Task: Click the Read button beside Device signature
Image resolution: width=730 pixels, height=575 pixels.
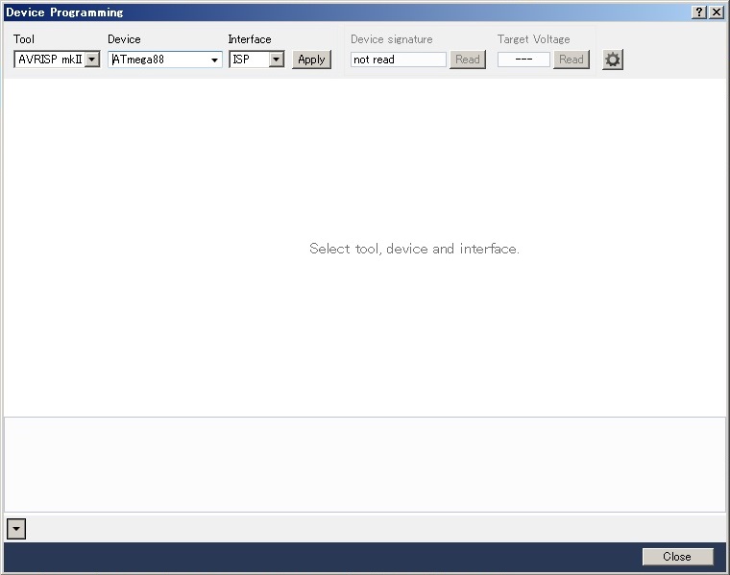Action: [x=468, y=60]
